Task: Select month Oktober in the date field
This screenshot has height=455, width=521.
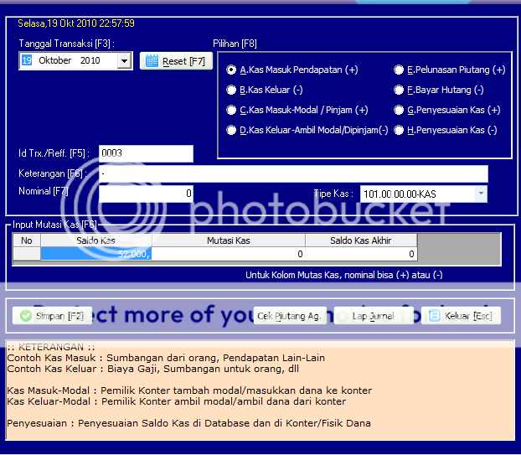Action: point(54,60)
